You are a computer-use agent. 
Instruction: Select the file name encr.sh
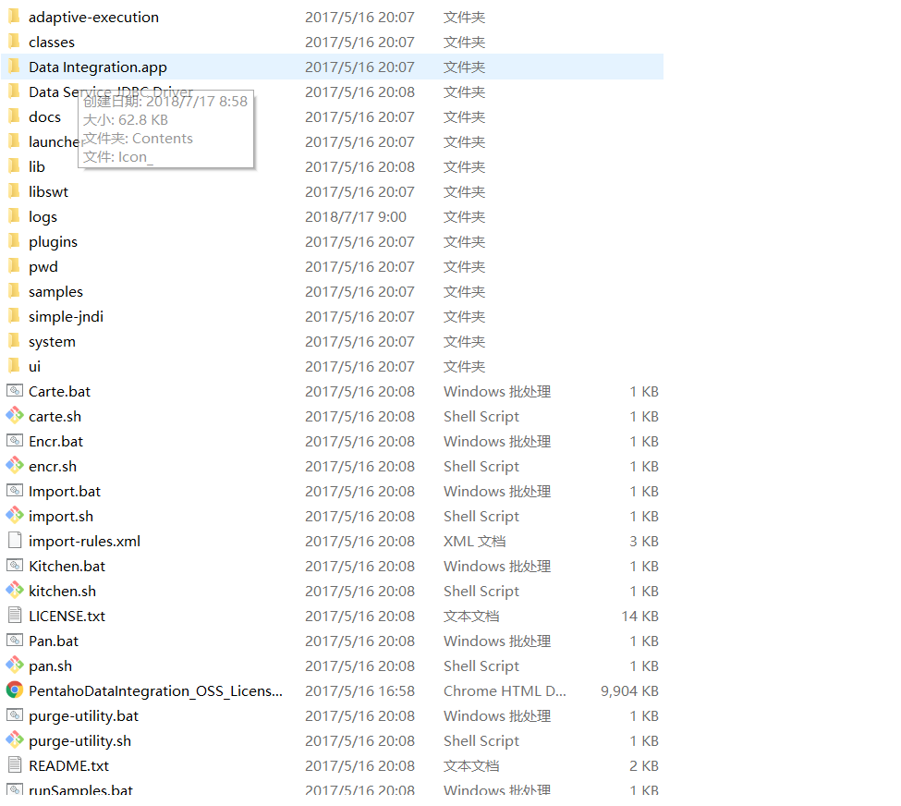coord(53,466)
